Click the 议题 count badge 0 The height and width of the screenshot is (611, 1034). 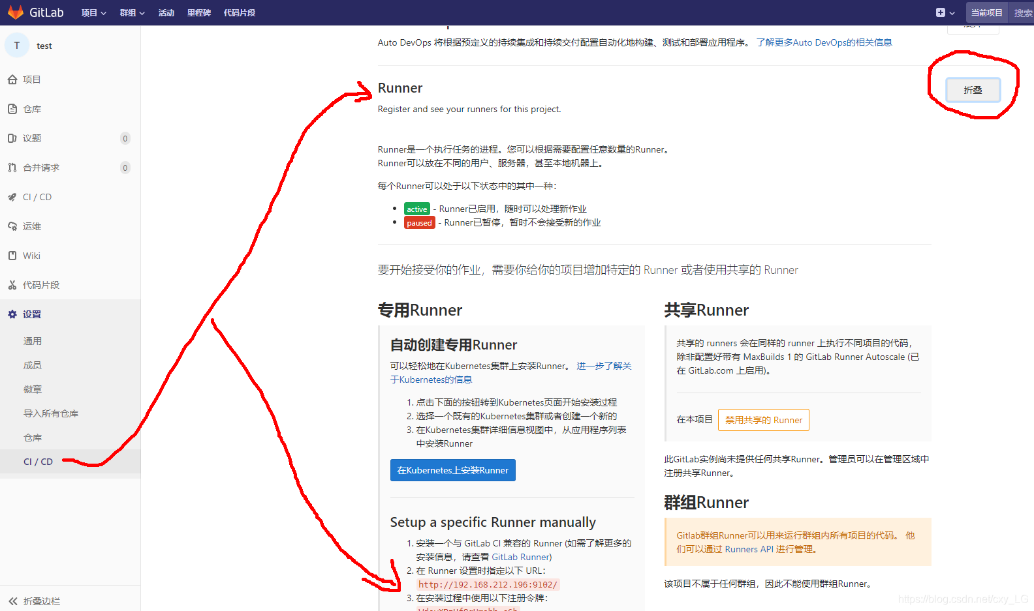(x=125, y=138)
